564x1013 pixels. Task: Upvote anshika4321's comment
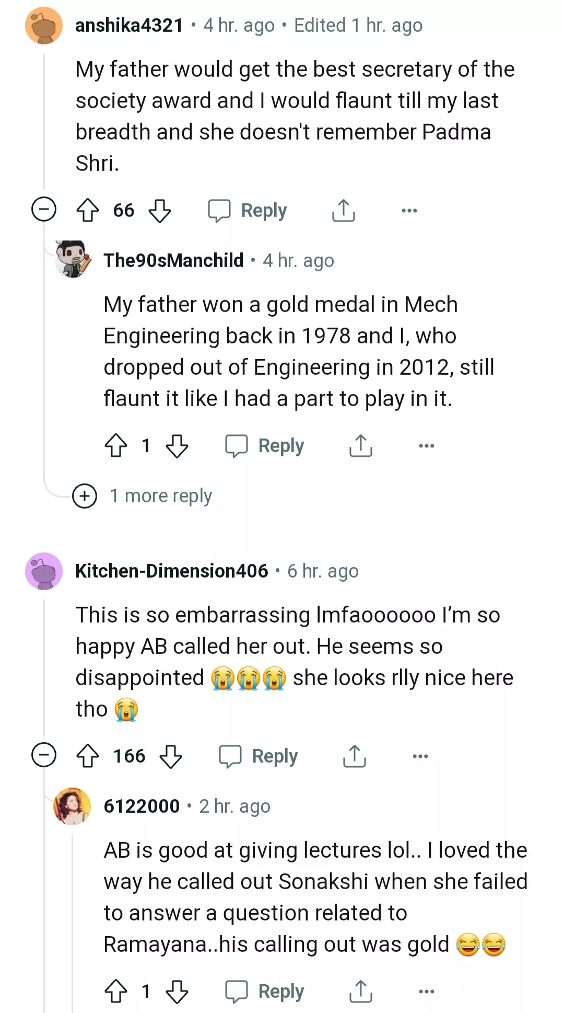point(88,211)
